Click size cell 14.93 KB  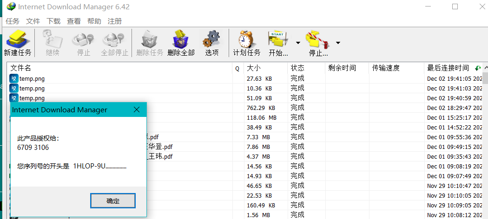(259, 176)
